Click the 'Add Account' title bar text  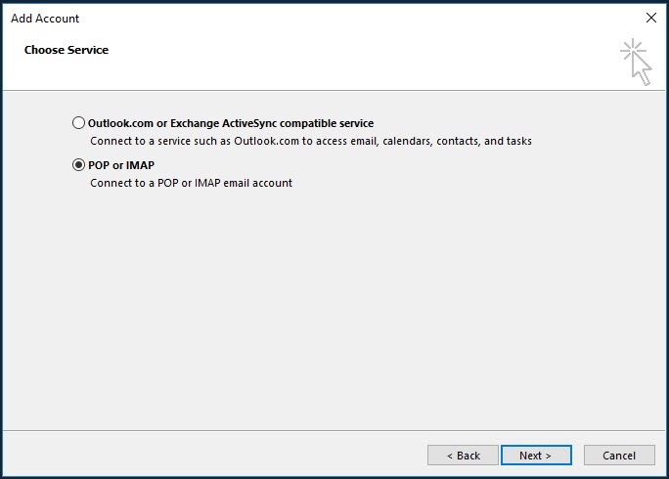pyautogui.click(x=45, y=19)
